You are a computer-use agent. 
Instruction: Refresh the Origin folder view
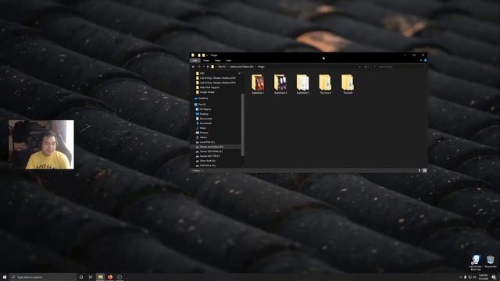366,66
